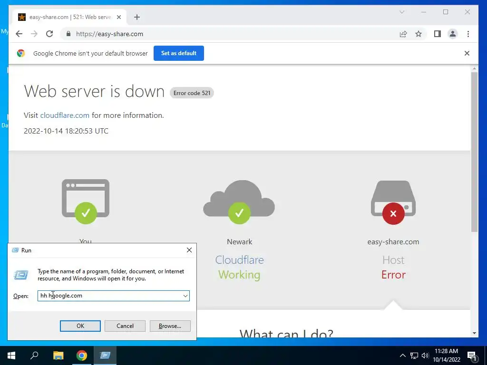Open the Chrome profile avatar

coord(453,34)
